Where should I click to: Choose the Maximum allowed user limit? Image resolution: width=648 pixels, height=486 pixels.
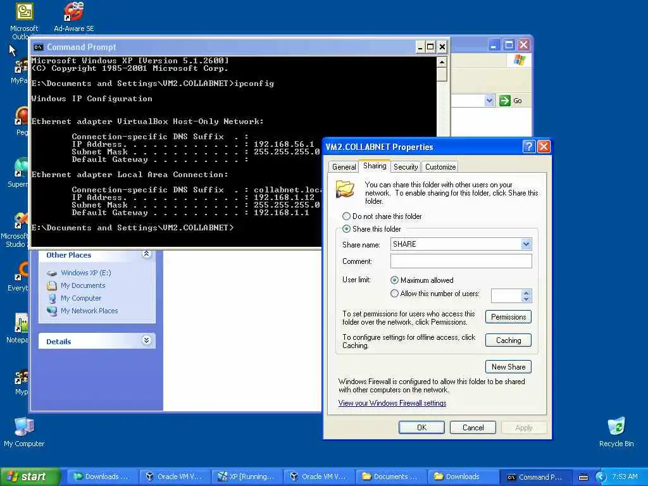[x=394, y=280]
